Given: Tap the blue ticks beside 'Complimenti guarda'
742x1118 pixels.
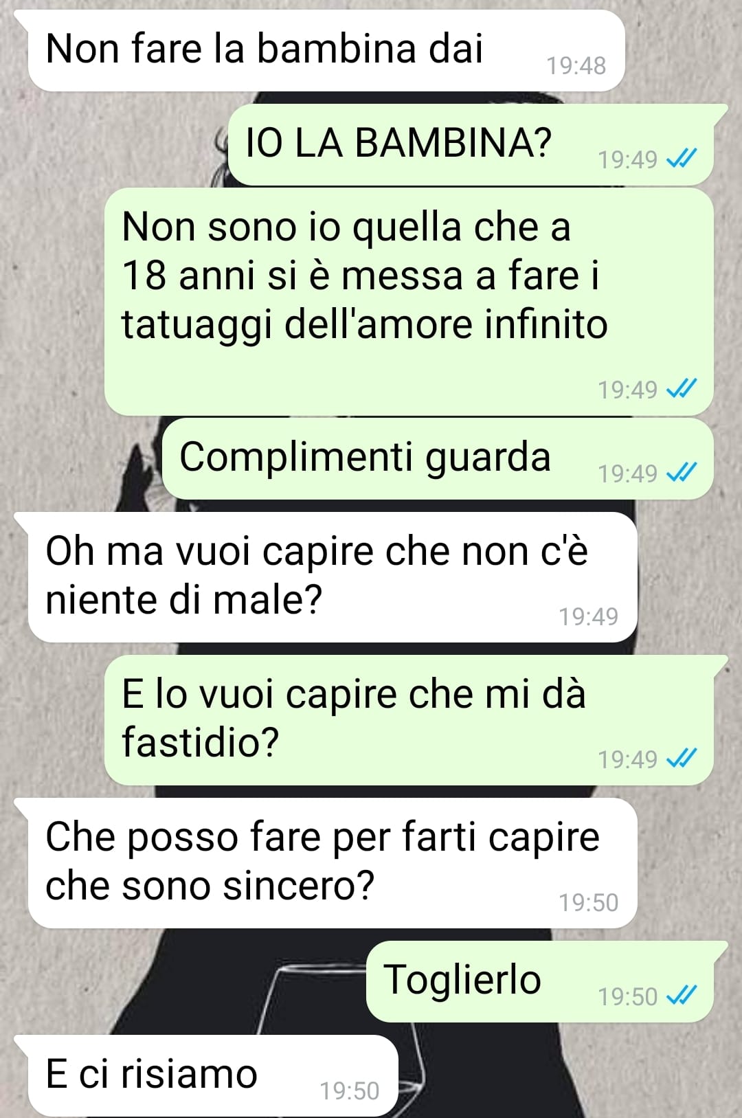Looking at the screenshot, I should point(682,473).
